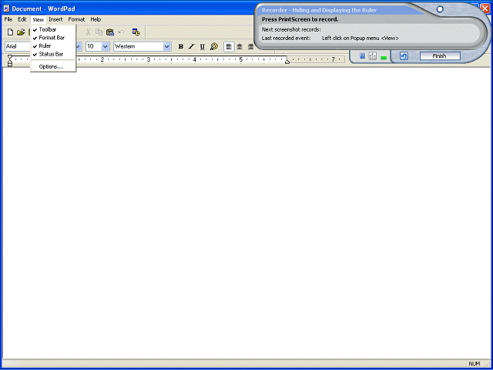
Task: Open the Edit menu
Action: 22,19
